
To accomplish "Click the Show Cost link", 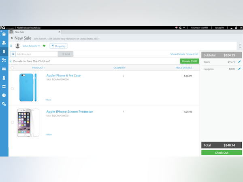I will coord(192,54).
